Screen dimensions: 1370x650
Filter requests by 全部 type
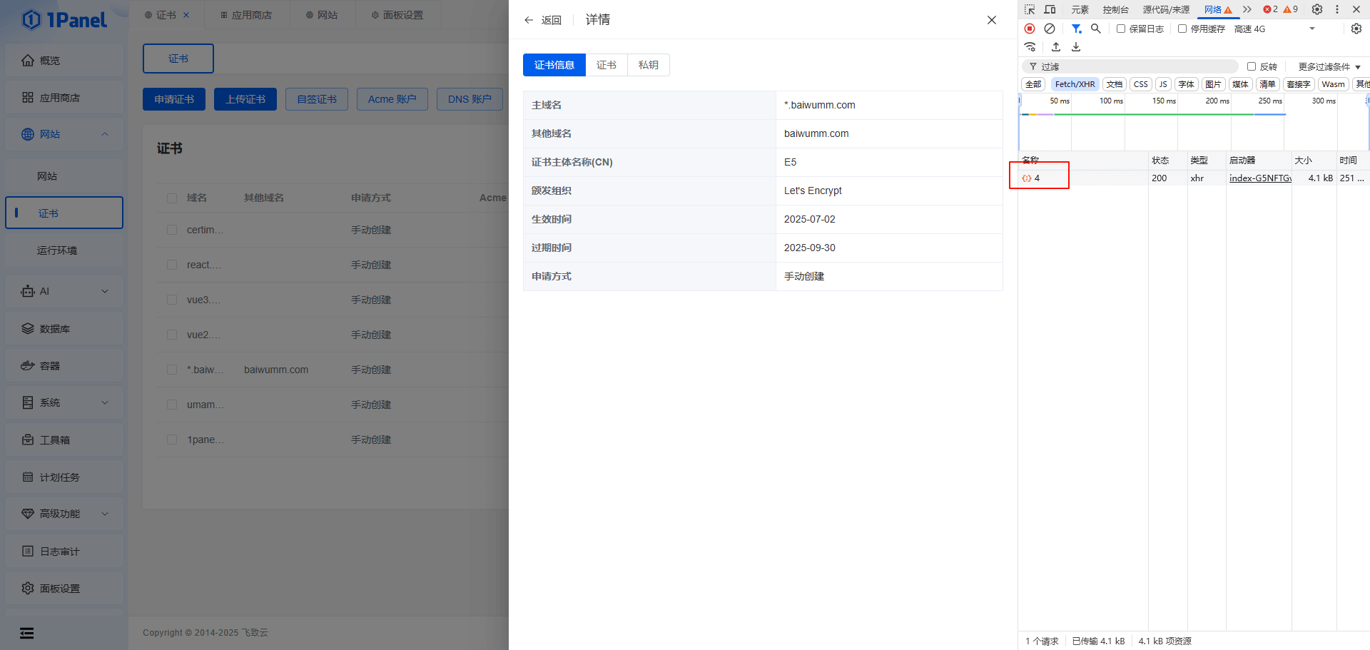coord(1033,84)
